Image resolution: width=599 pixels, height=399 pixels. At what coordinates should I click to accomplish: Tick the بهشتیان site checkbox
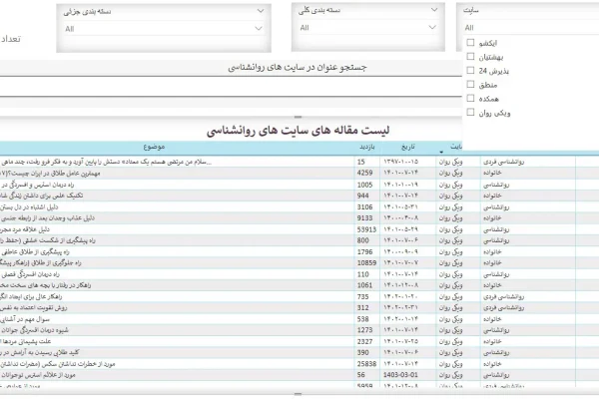tap(470, 57)
